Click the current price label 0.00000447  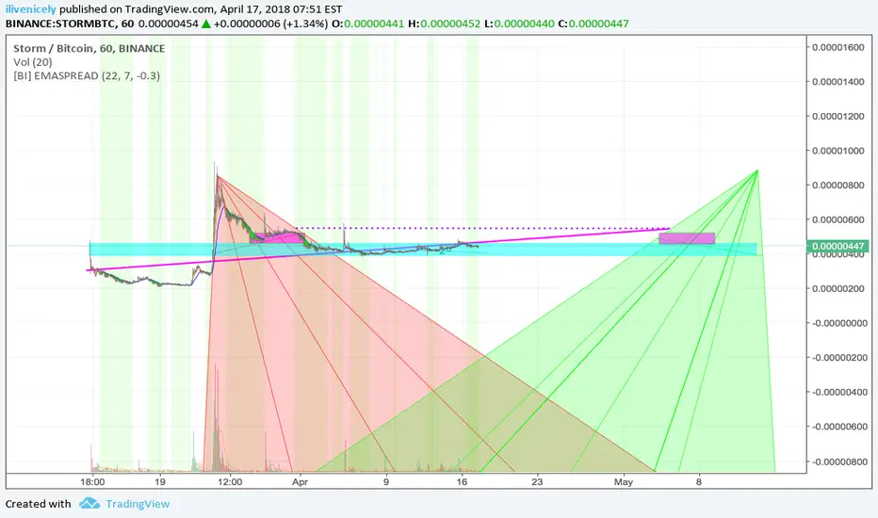point(837,247)
